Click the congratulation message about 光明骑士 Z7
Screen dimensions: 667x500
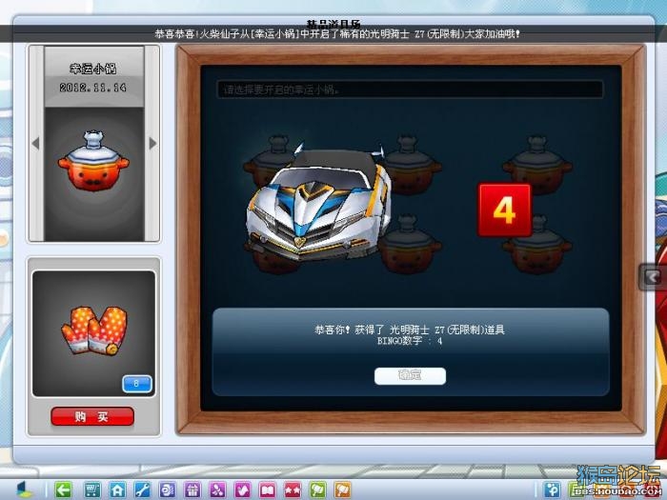(x=410, y=330)
